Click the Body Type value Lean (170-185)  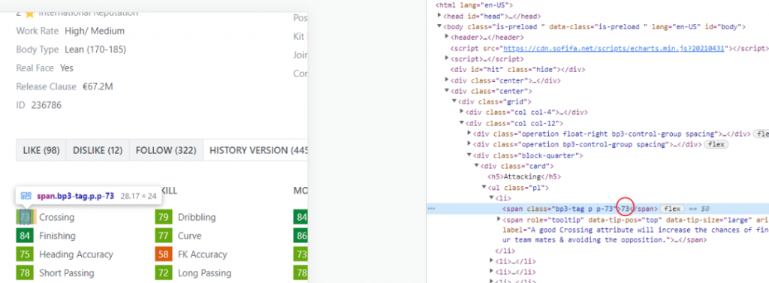click(95, 50)
